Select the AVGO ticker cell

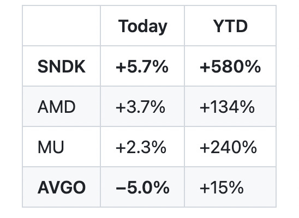pyautogui.click(x=62, y=187)
